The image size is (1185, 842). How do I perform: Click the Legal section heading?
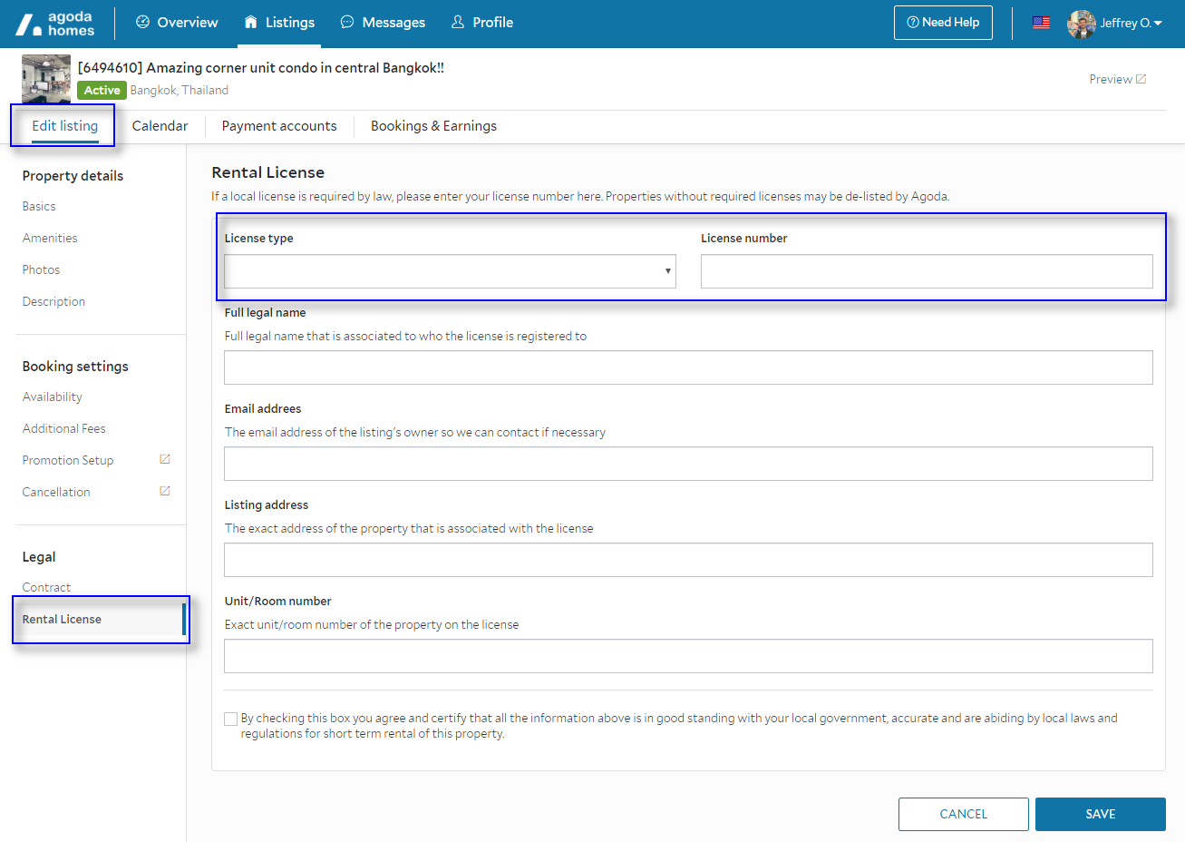(39, 556)
